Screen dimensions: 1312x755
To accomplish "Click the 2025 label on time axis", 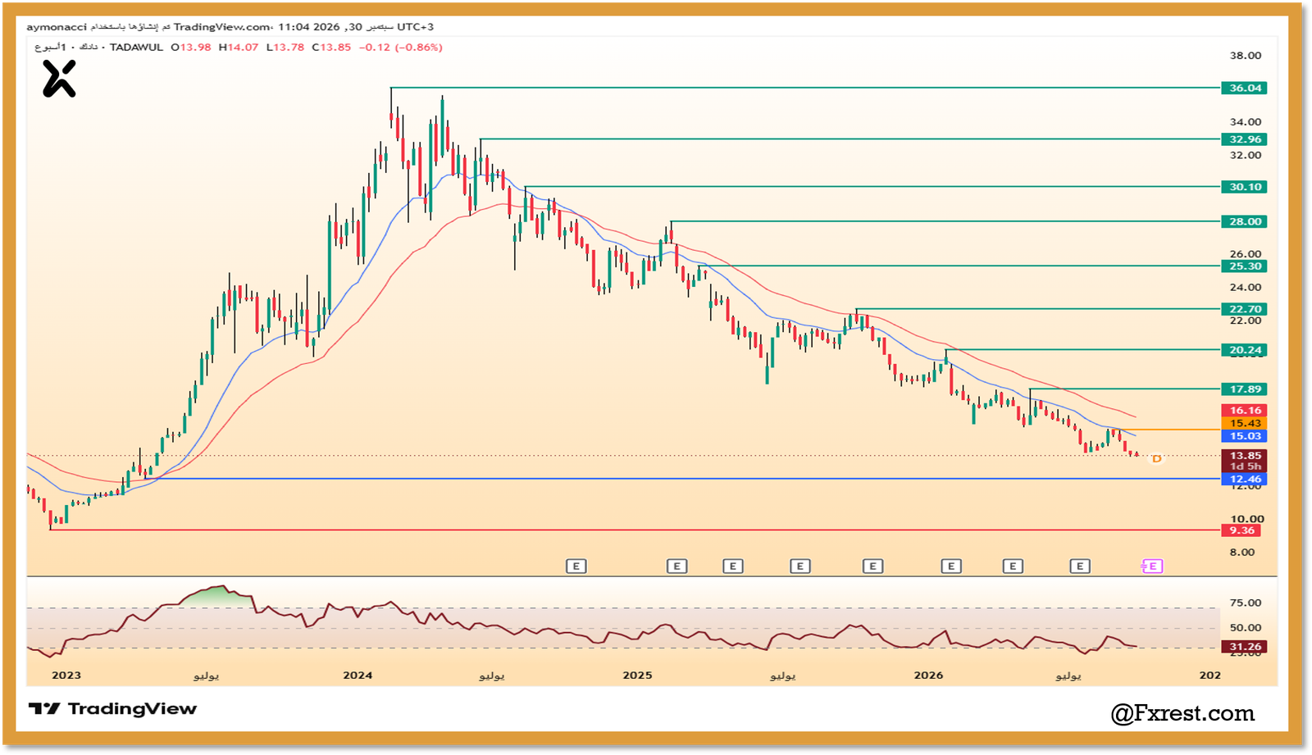I will point(637,675).
